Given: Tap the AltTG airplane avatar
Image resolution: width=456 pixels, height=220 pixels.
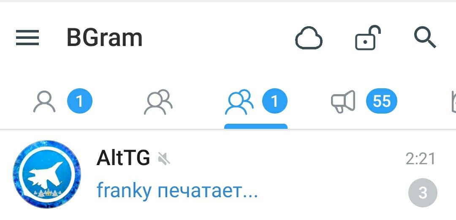Looking at the screenshot, I should point(47,174).
